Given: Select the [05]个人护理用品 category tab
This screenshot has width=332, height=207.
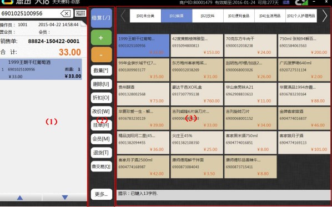Looking at the screenshot, I should 301,16.
